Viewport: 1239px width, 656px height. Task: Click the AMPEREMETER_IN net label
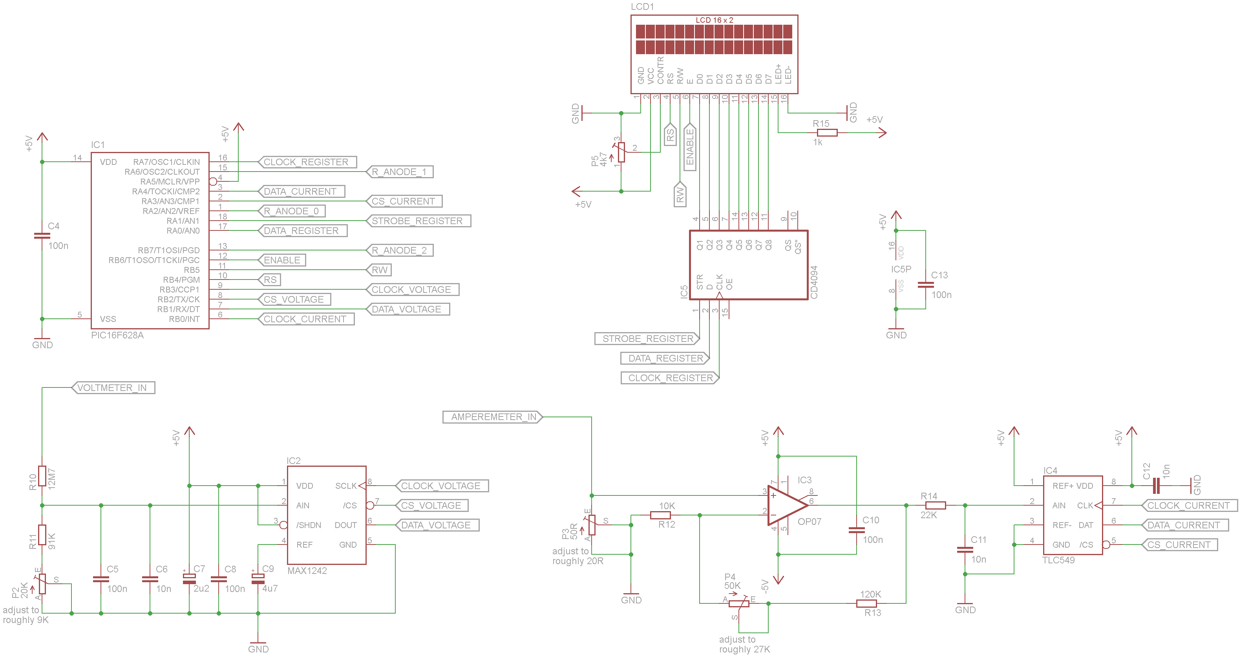(x=493, y=417)
